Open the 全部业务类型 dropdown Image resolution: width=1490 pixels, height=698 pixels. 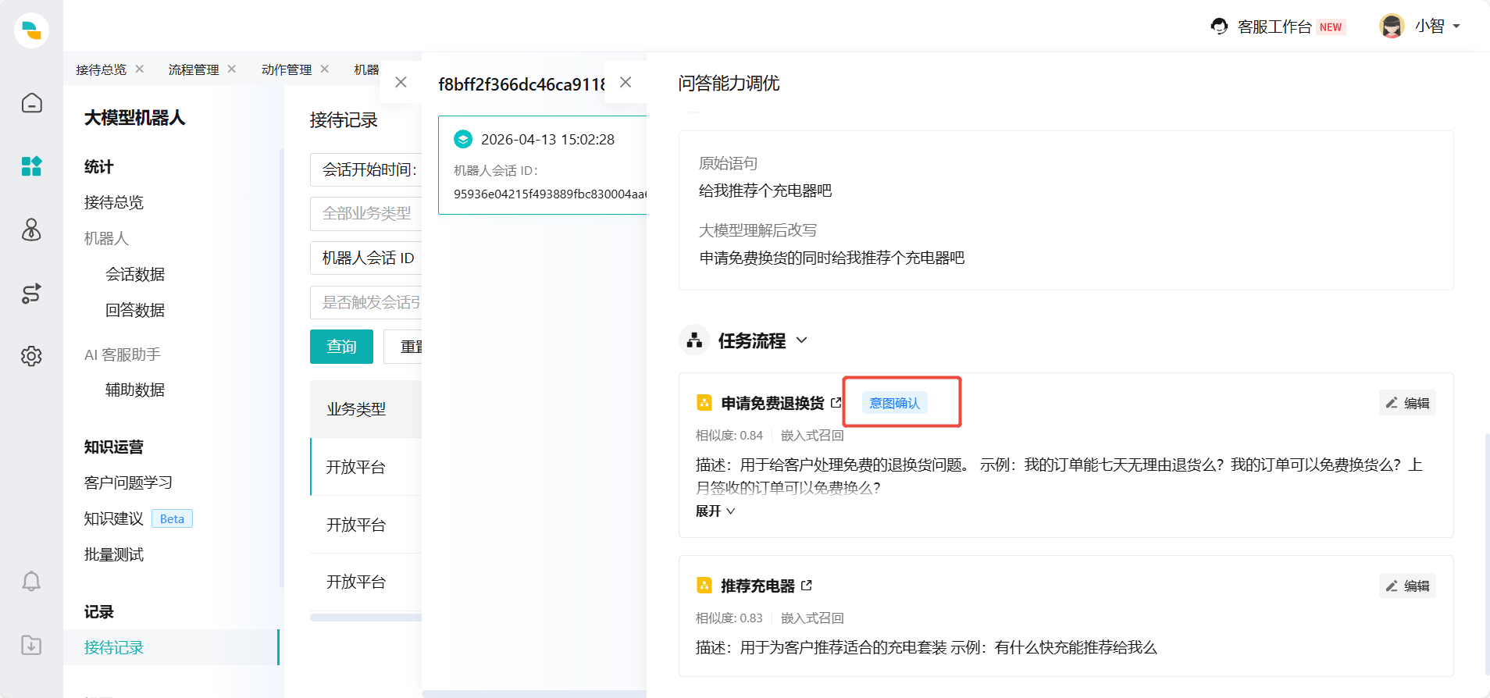365,213
